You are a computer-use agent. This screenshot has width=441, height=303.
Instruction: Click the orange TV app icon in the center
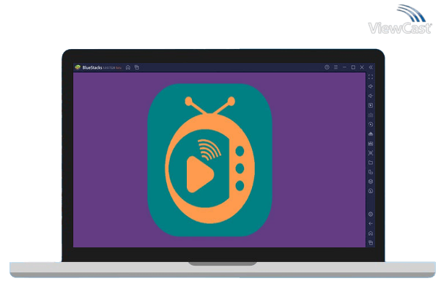pyautogui.click(x=210, y=160)
